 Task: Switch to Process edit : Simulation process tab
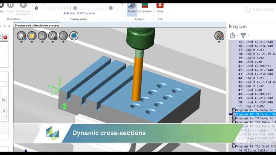tap(37, 25)
